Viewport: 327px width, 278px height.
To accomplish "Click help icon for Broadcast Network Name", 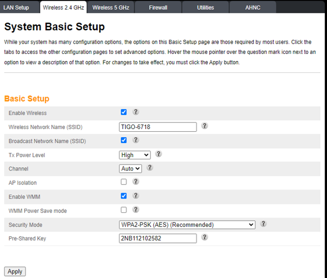I will [x=135, y=140].
